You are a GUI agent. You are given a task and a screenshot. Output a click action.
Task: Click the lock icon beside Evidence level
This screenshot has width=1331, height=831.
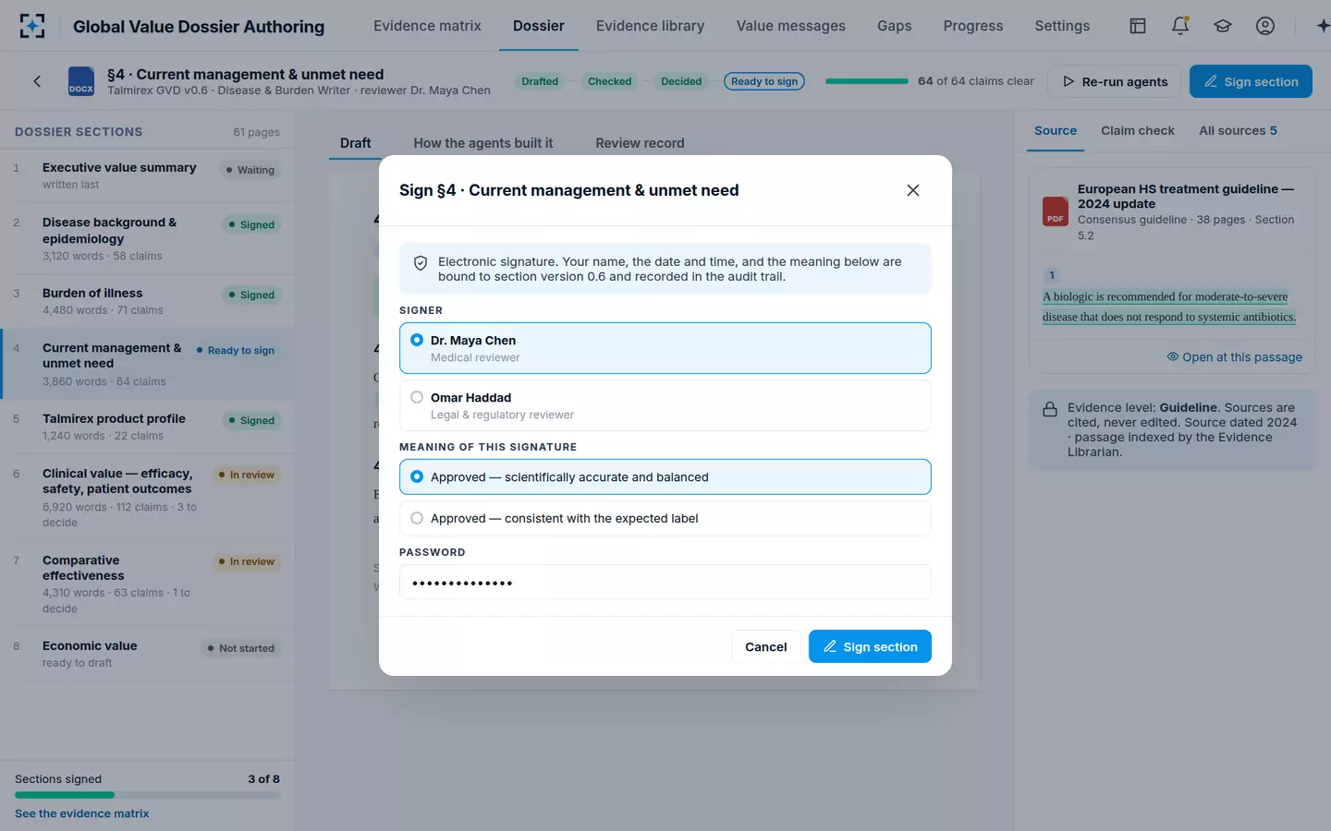click(1050, 409)
